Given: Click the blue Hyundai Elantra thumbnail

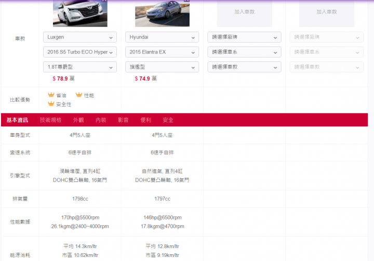Looking at the screenshot, I should coord(162,14).
